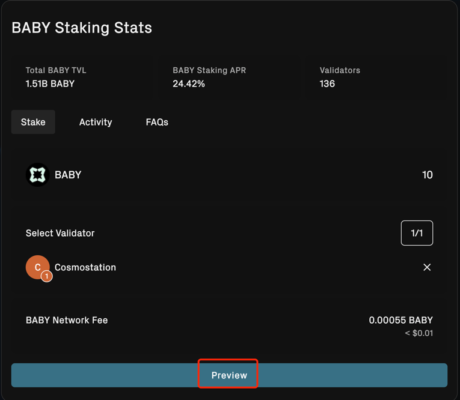Click the Total BABY TVL label
The image size is (460, 400).
(56, 70)
